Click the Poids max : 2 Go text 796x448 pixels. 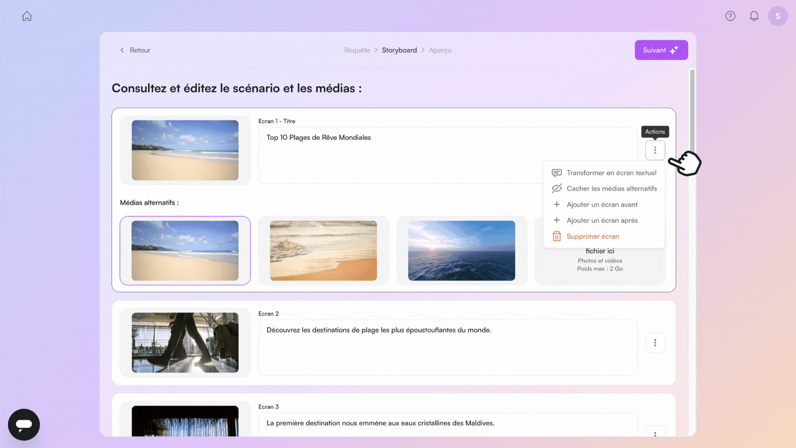(600, 269)
